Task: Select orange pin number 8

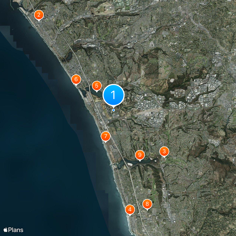Action: (147, 204)
